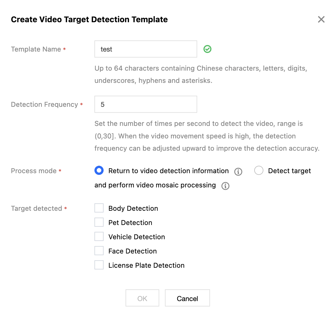335x315 pixels.
Task: Focus the Detection Frequency input field
Action: pos(146,104)
